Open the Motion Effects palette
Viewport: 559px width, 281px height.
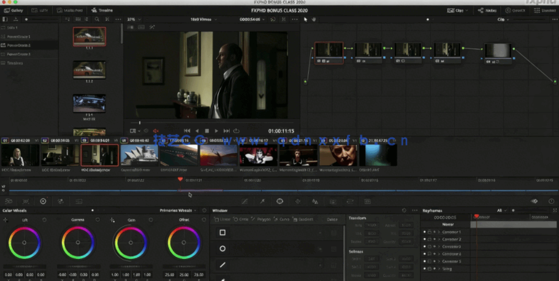coord(78,201)
